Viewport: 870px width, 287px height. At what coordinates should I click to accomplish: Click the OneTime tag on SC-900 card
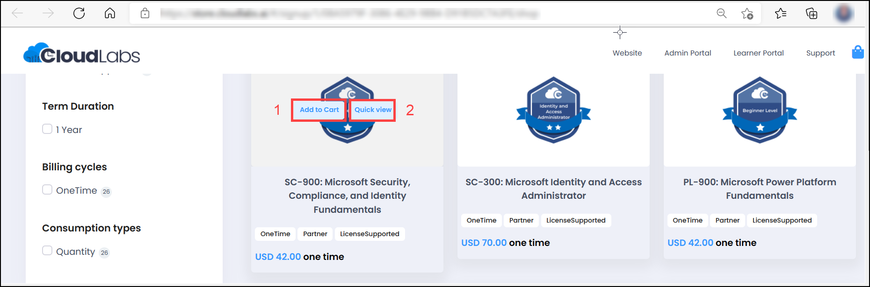(275, 234)
